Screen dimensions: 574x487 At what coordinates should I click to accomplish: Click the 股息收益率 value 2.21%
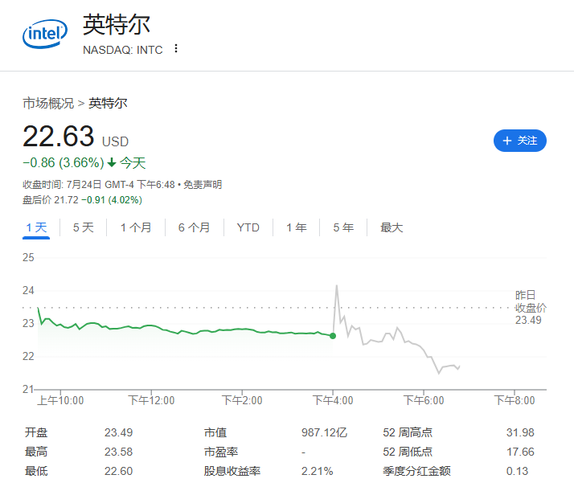coord(318,471)
